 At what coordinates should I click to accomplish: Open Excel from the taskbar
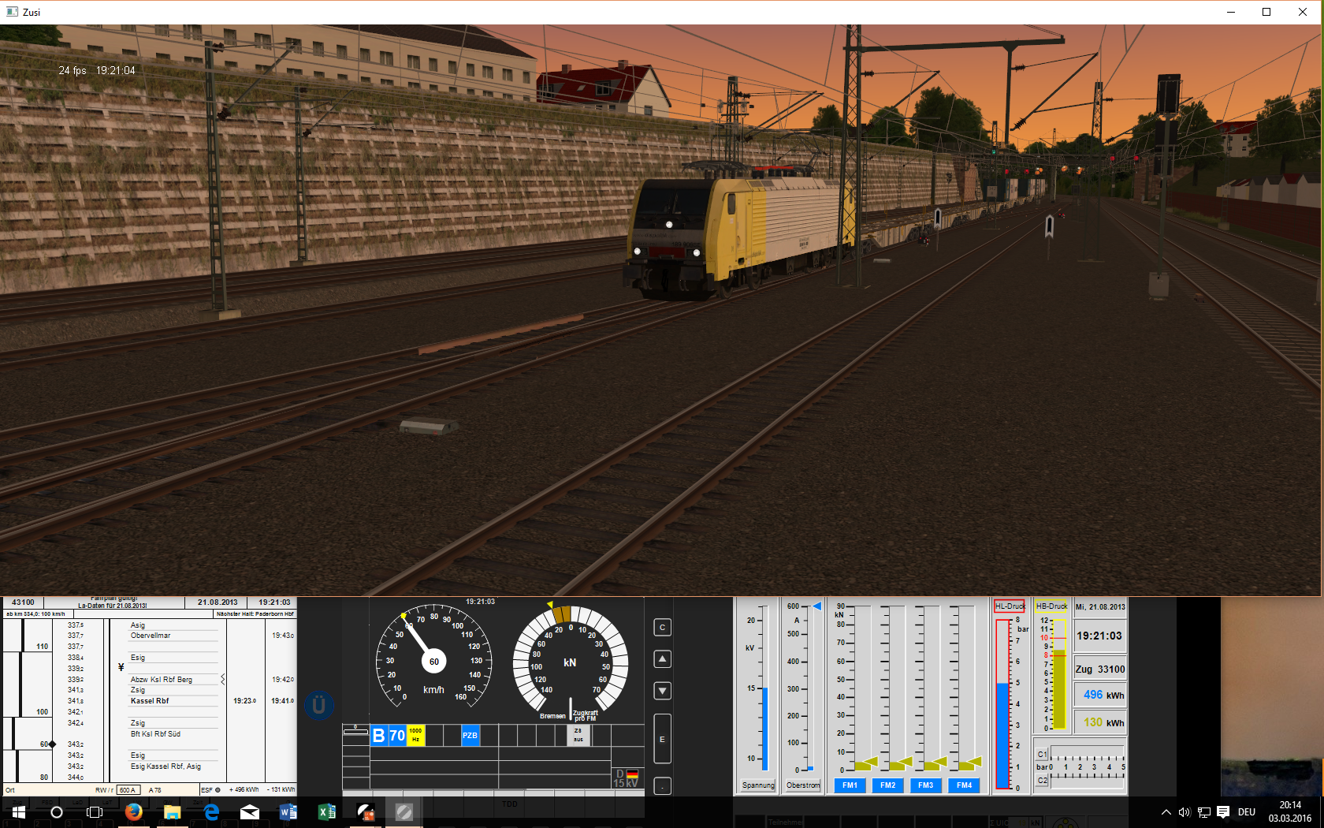point(326,812)
